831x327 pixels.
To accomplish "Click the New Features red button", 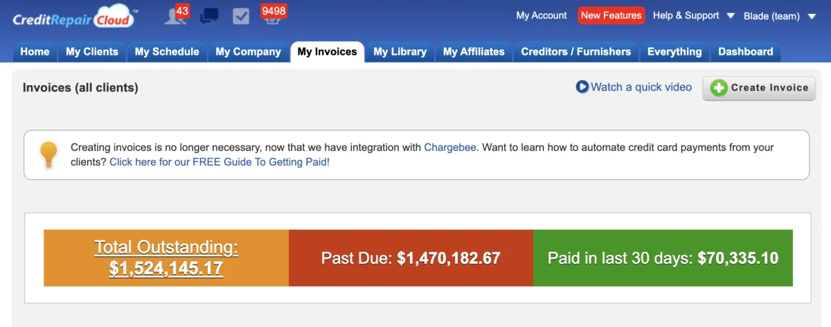I will click(x=611, y=15).
